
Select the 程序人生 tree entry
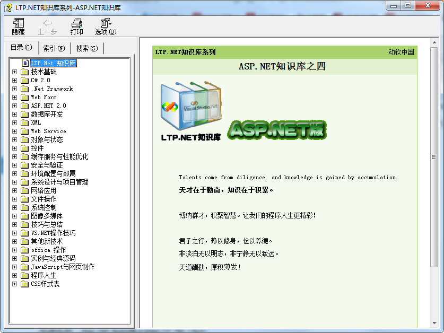pos(43,275)
